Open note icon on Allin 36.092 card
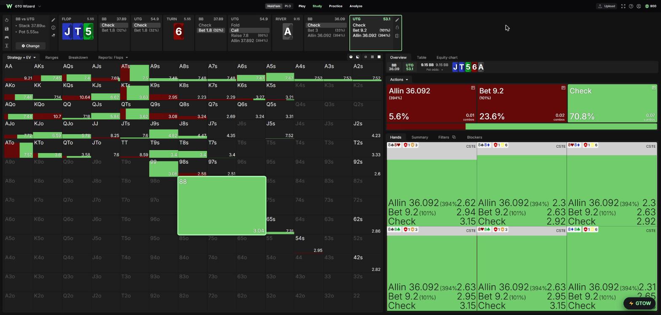661x315 pixels. click(473, 88)
